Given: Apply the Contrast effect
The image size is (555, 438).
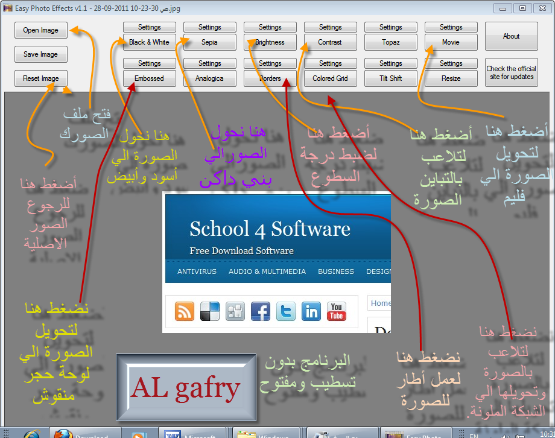Looking at the screenshot, I should (x=330, y=42).
